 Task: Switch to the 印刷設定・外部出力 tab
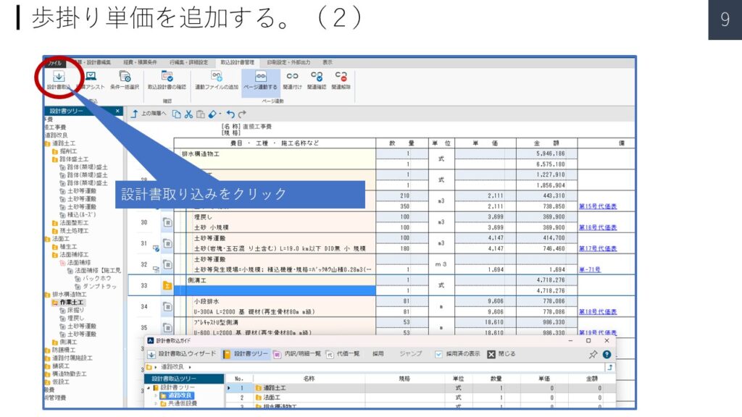tap(288, 62)
